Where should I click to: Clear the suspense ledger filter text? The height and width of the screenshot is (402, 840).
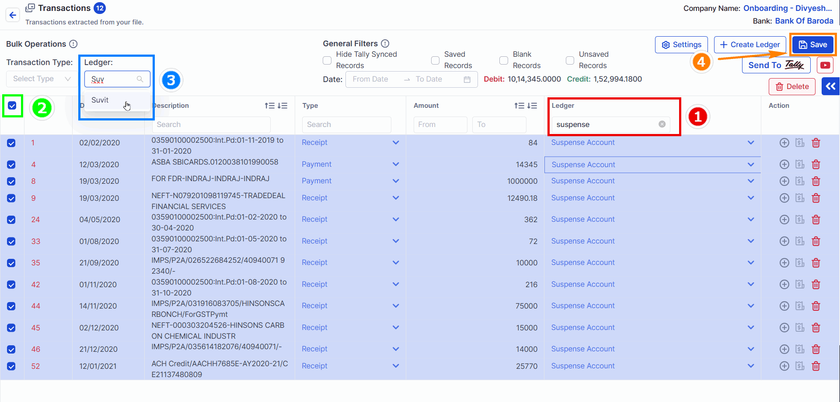[662, 124]
